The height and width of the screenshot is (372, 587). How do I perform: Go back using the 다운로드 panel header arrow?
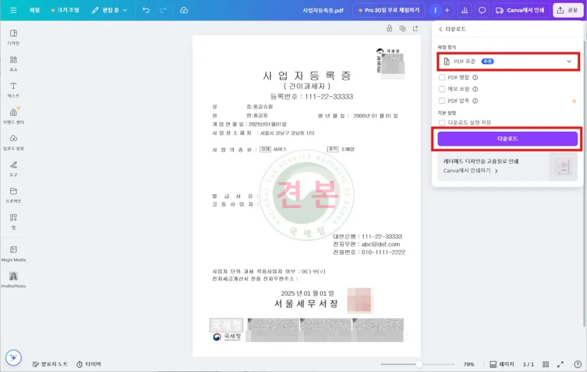point(440,29)
